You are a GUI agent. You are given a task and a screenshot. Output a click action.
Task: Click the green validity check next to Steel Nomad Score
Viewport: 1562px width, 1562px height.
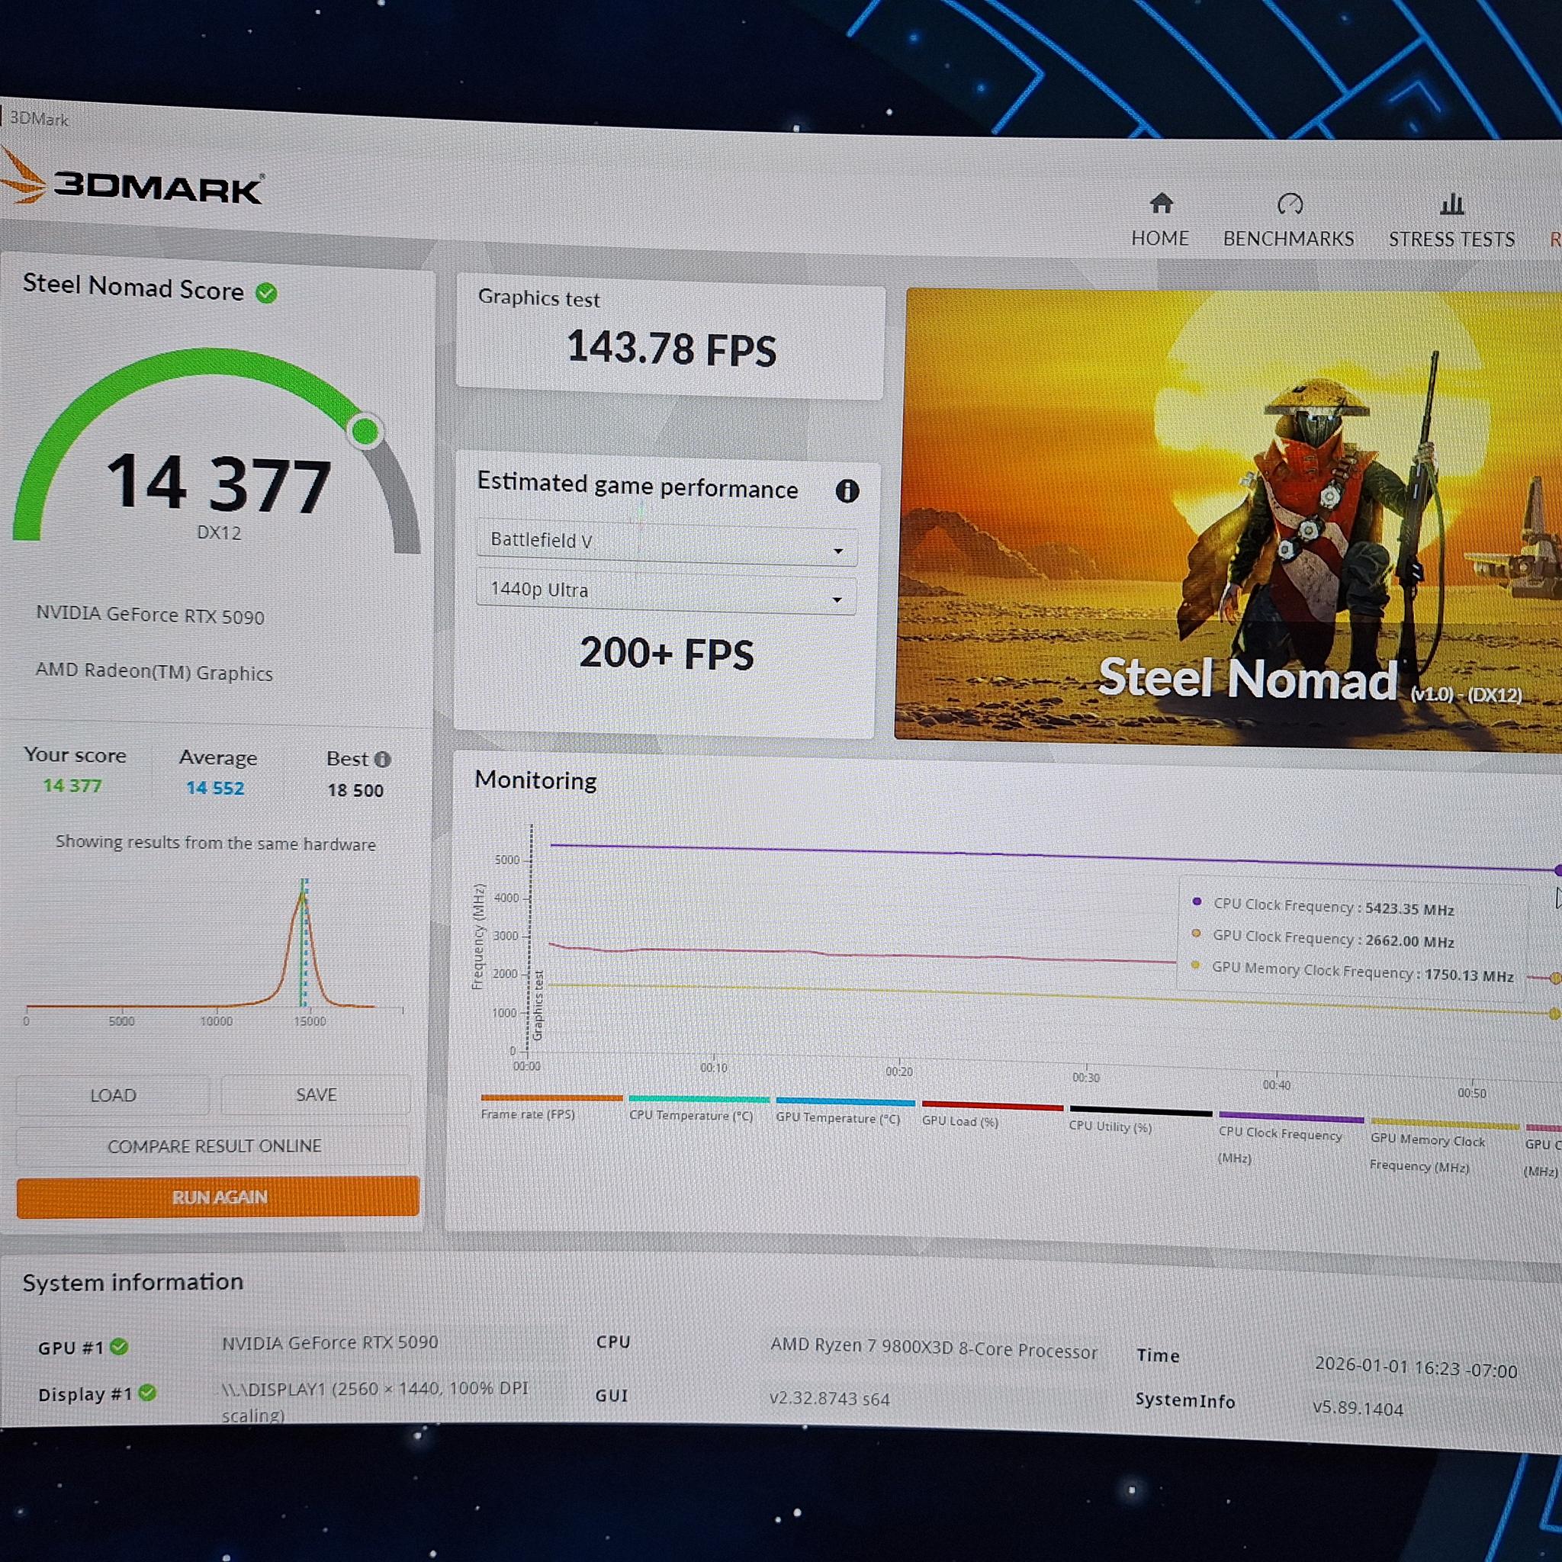(x=266, y=293)
